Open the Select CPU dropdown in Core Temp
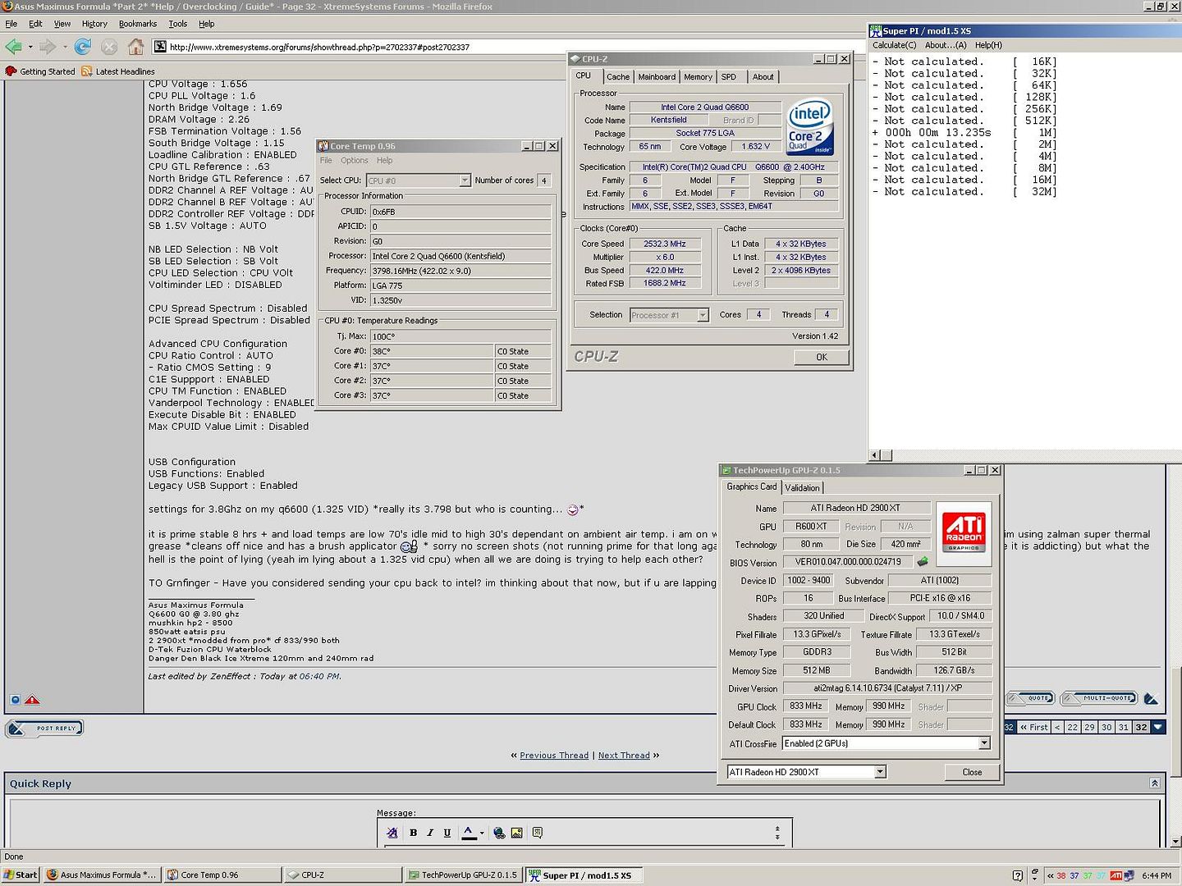Image resolution: width=1182 pixels, height=886 pixels. point(465,180)
